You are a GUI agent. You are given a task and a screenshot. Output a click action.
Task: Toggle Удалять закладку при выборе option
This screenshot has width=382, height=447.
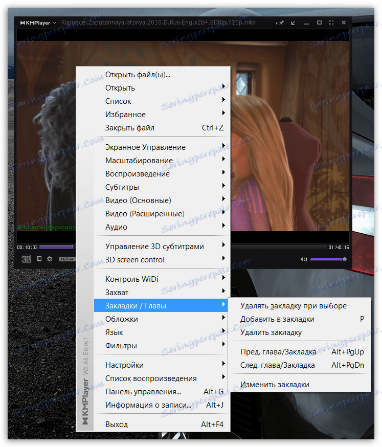(x=300, y=306)
